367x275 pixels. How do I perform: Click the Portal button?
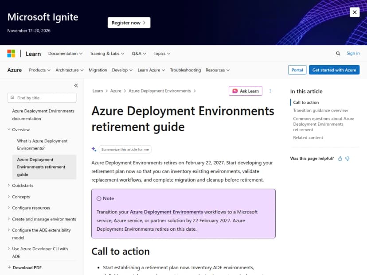pos(297,70)
